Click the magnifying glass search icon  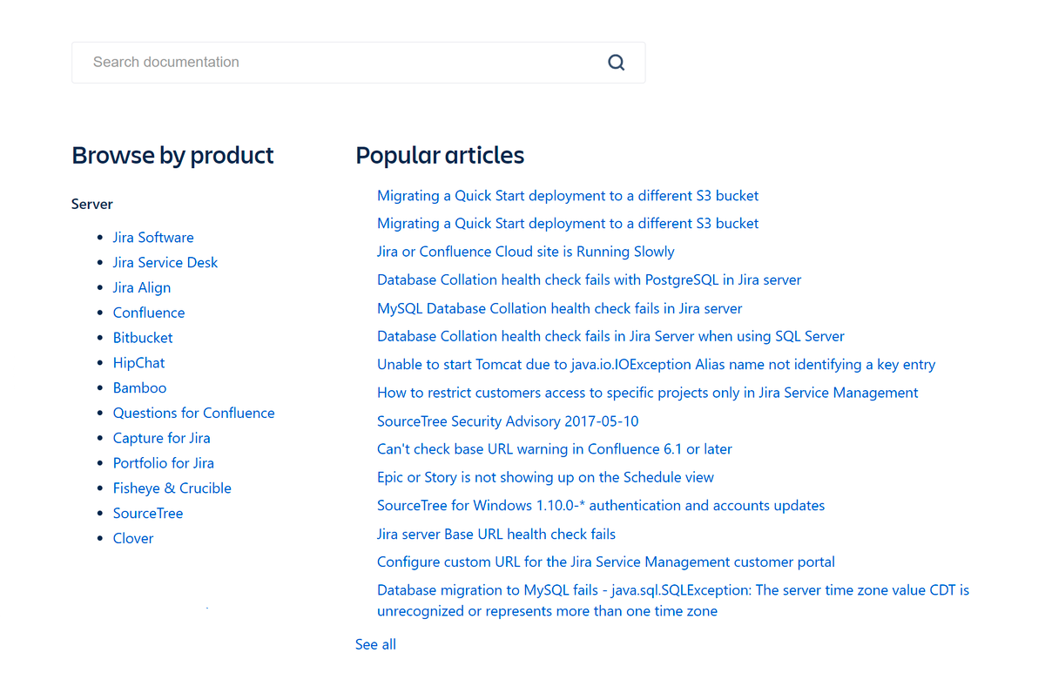[x=616, y=62]
